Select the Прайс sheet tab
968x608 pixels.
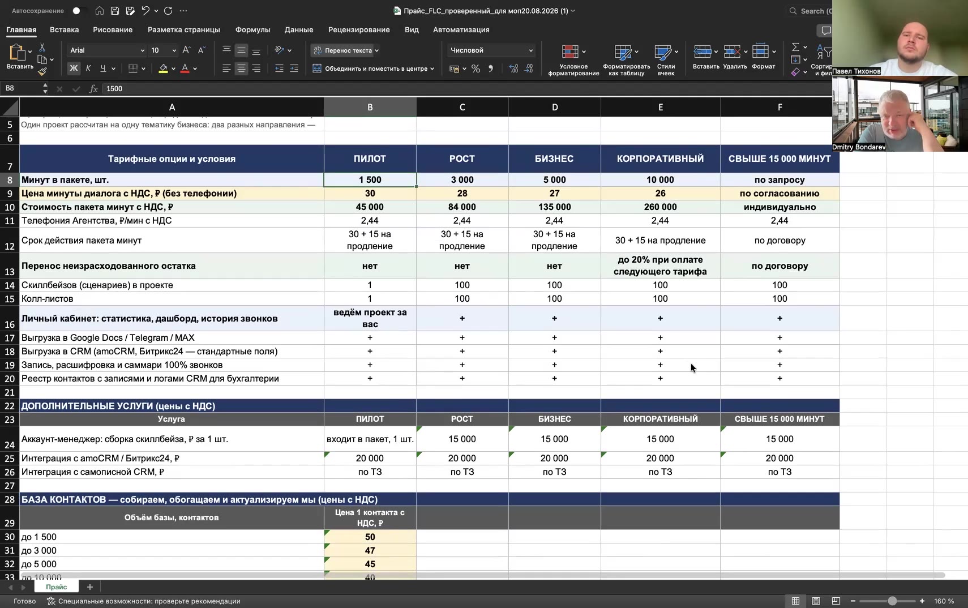click(57, 587)
